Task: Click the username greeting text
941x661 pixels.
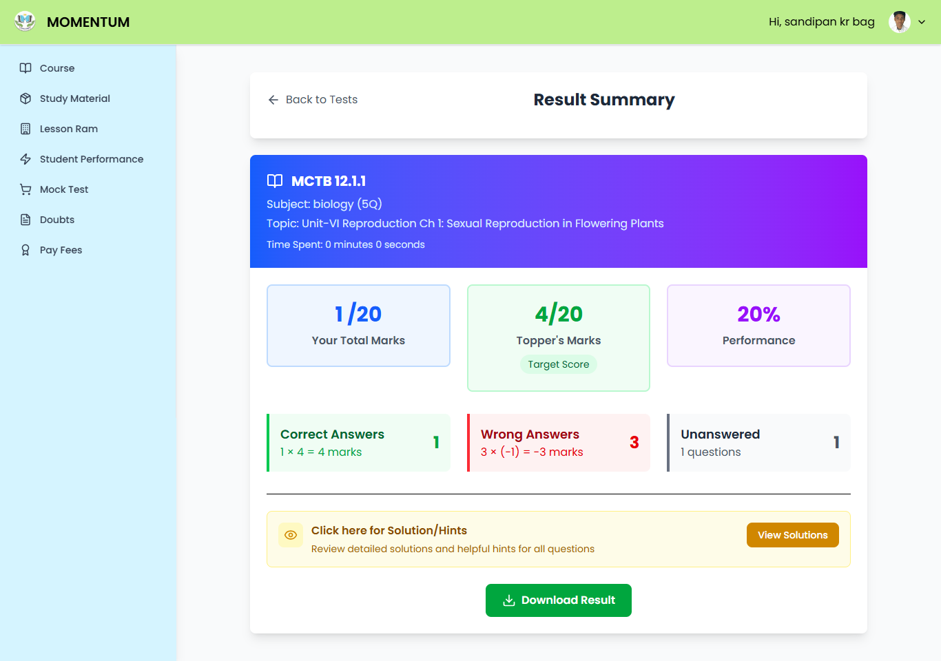Action: [821, 22]
